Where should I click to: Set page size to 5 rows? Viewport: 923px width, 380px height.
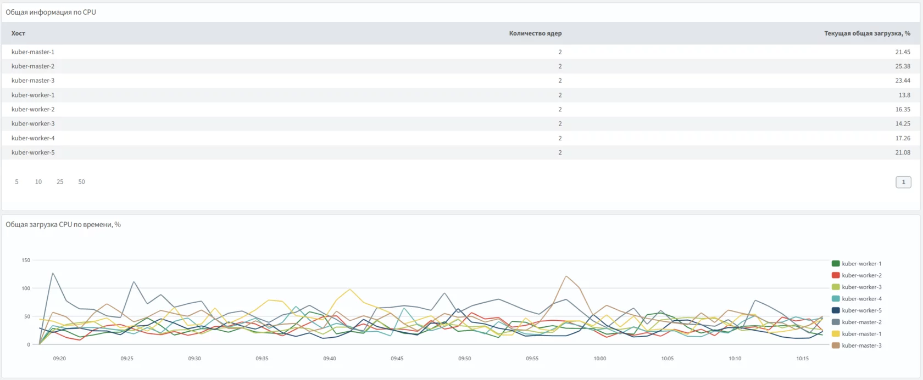click(16, 182)
